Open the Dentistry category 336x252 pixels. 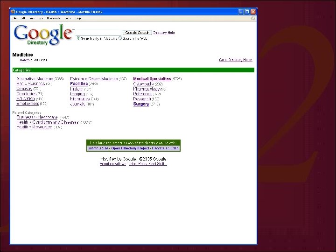(24, 89)
